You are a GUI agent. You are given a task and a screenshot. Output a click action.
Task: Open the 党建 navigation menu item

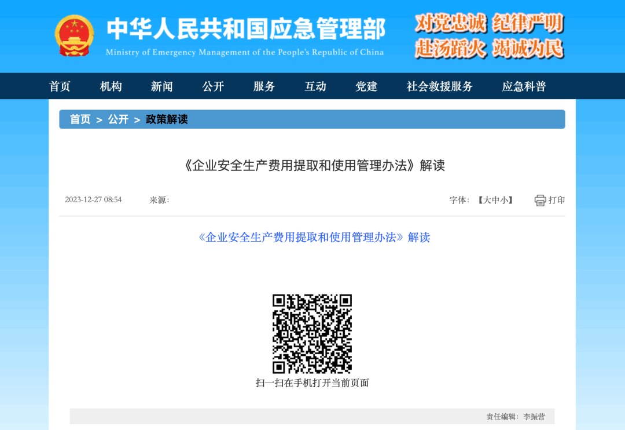click(x=366, y=86)
